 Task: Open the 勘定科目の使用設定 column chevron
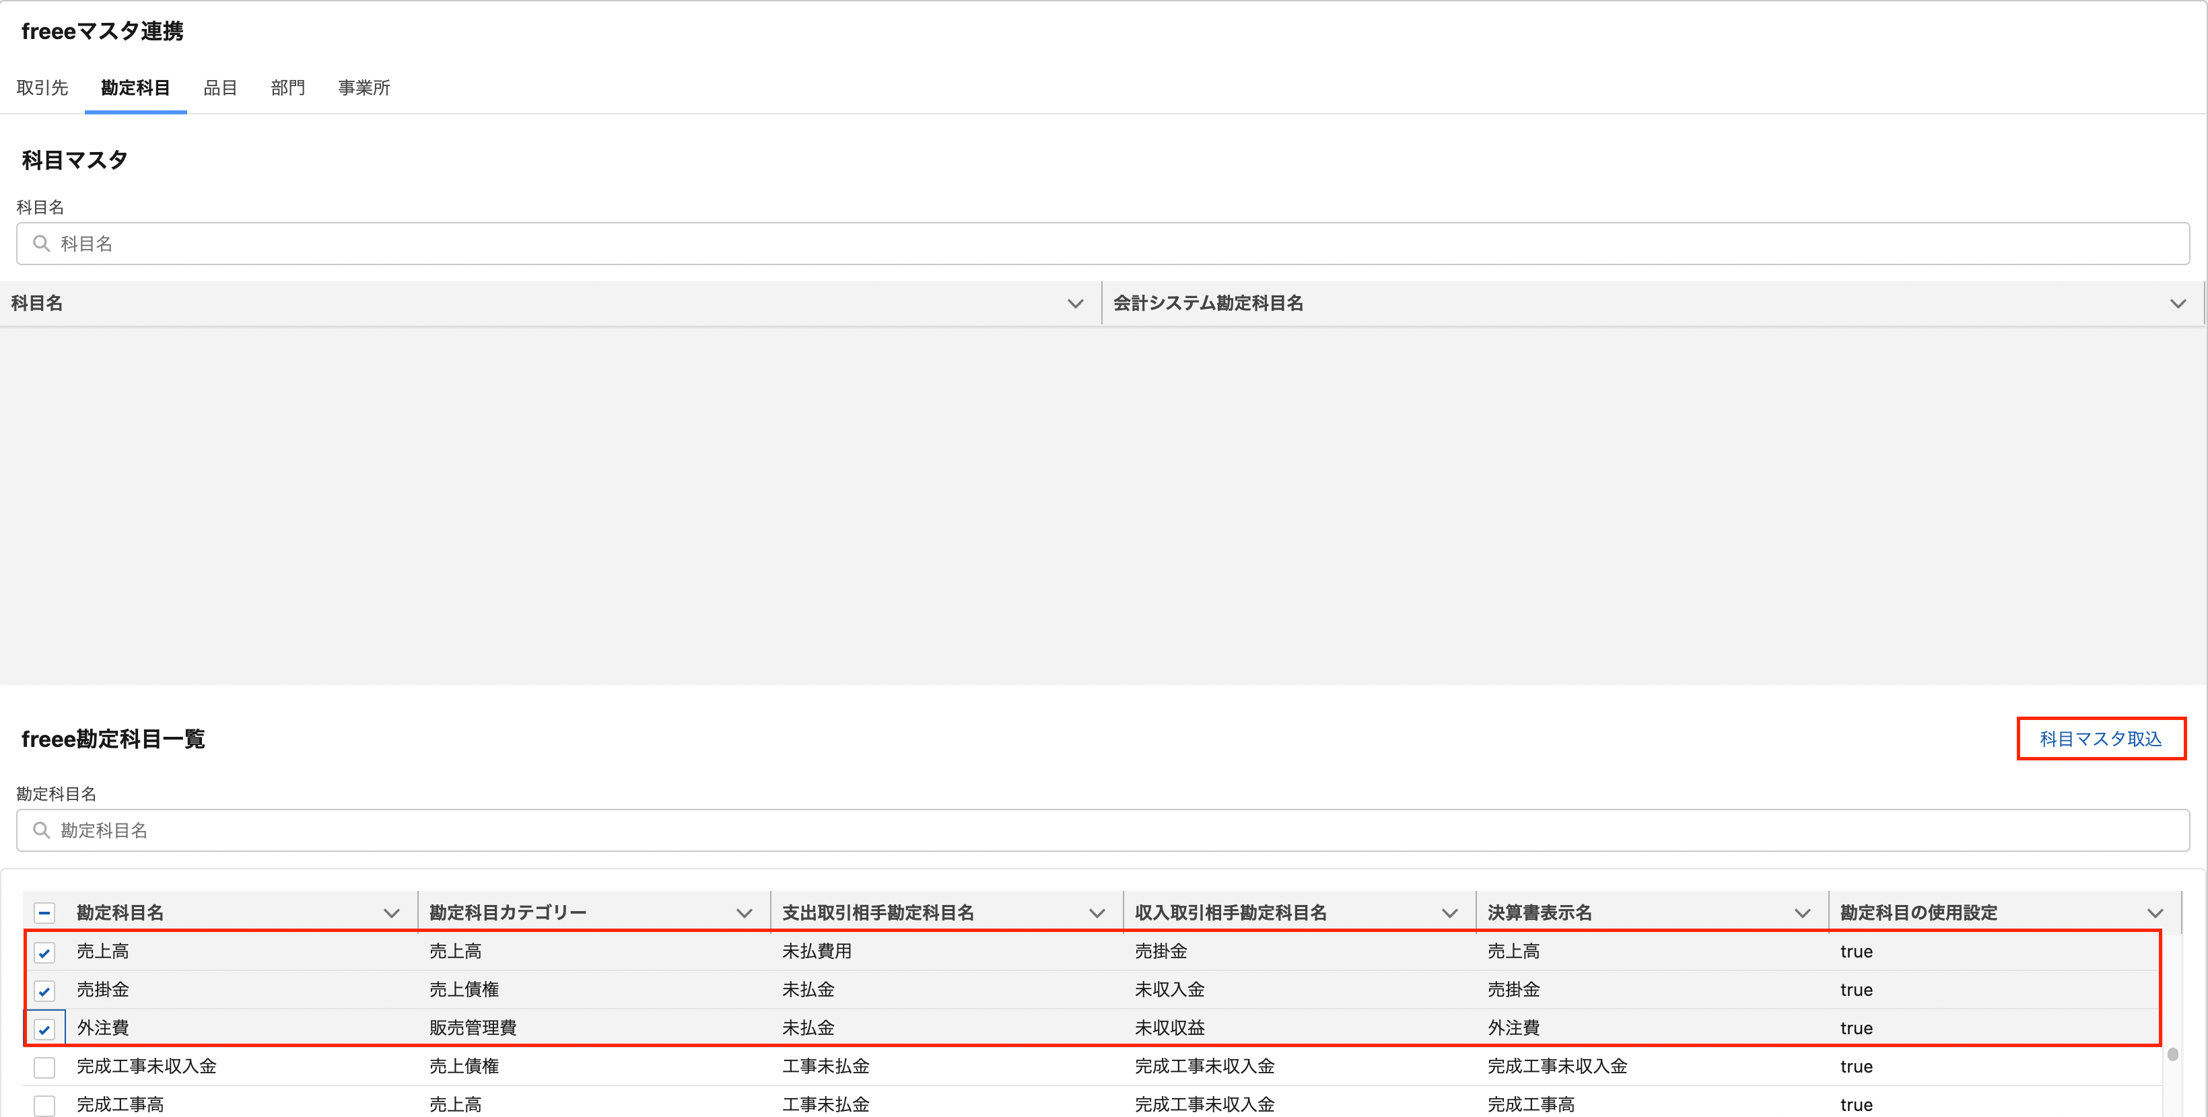pyautogui.click(x=2154, y=913)
